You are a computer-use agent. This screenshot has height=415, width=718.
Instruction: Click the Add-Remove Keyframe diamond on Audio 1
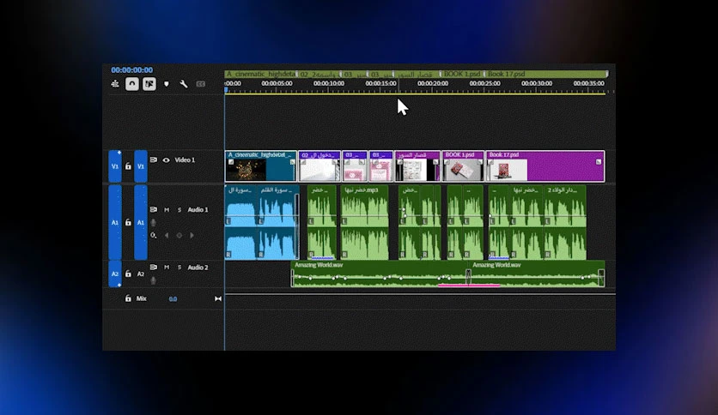[179, 236]
